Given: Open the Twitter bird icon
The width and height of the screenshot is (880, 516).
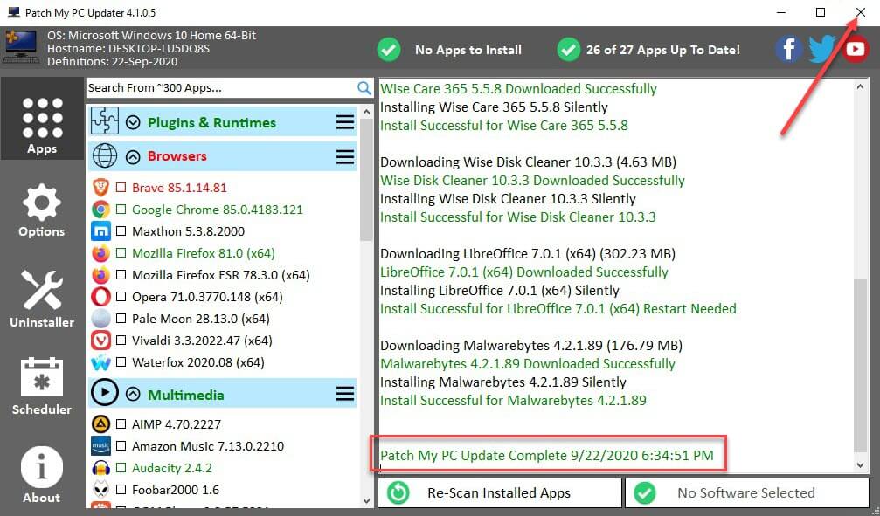Looking at the screenshot, I should tap(822, 49).
